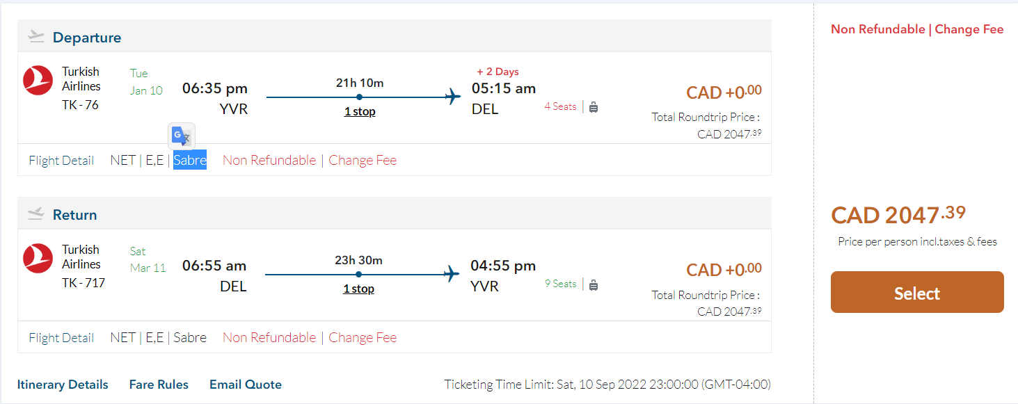Open the Fare Rules section
The width and height of the screenshot is (1018, 404).
click(159, 385)
